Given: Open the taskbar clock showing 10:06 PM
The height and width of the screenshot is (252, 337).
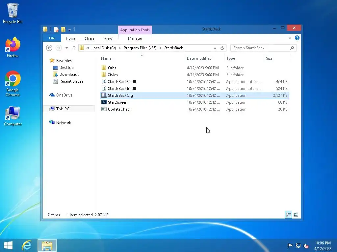Looking at the screenshot, I should point(323,246).
